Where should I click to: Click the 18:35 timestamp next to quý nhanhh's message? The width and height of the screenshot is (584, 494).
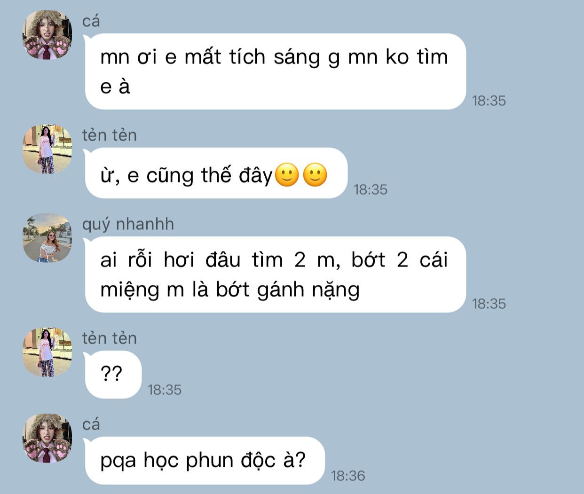(489, 304)
